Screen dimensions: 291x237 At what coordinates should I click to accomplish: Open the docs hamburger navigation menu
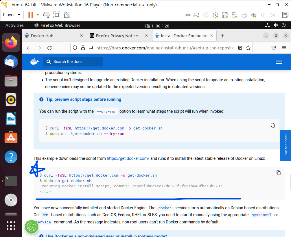(x=279, y=62)
